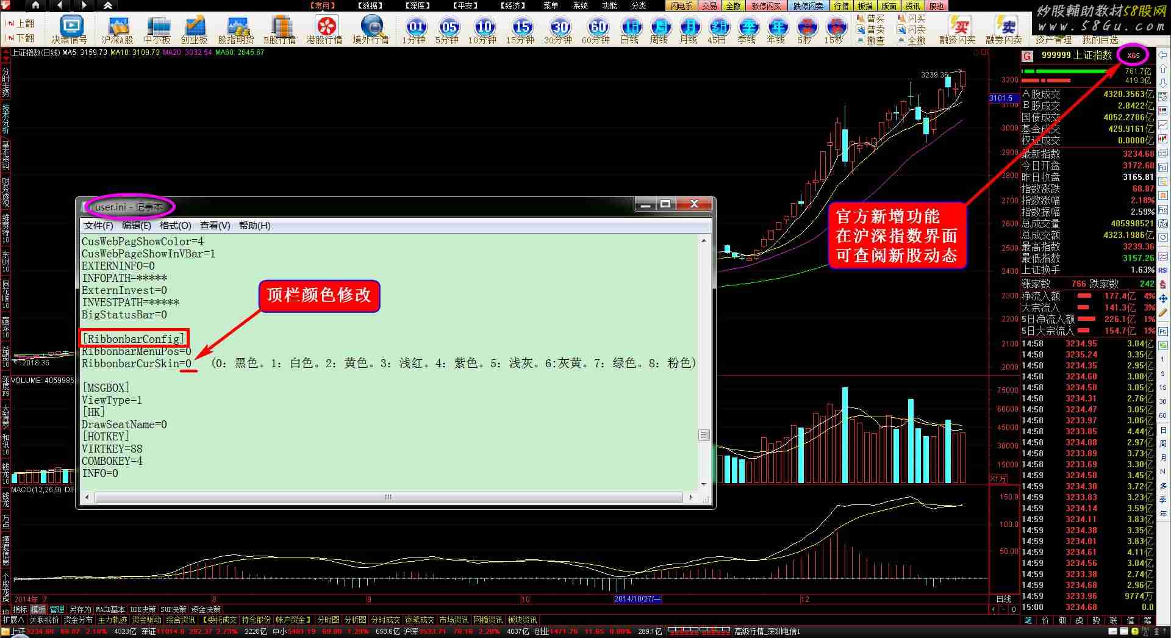The width and height of the screenshot is (1171, 638).
Task: Select the 【数据】 ribbon tab
Action: 370,5
